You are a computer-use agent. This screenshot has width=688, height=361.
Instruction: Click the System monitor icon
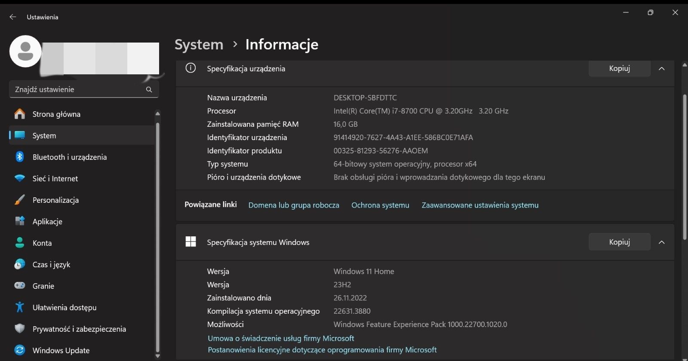(20, 135)
